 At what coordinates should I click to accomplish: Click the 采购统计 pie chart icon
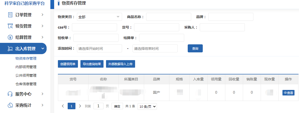click(10, 105)
